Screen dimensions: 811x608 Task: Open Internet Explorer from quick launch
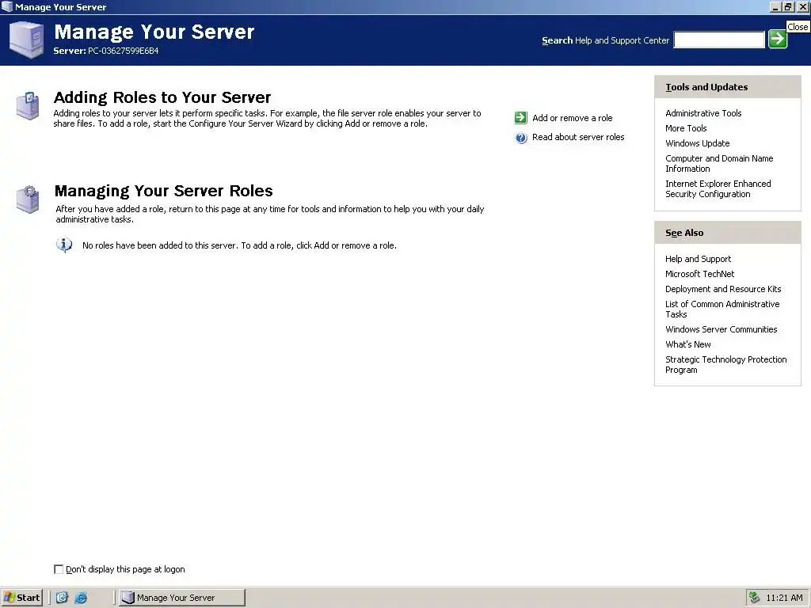click(82, 598)
